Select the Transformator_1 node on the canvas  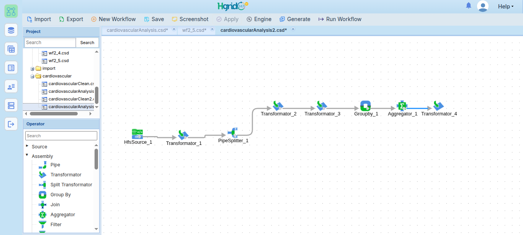pos(183,135)
